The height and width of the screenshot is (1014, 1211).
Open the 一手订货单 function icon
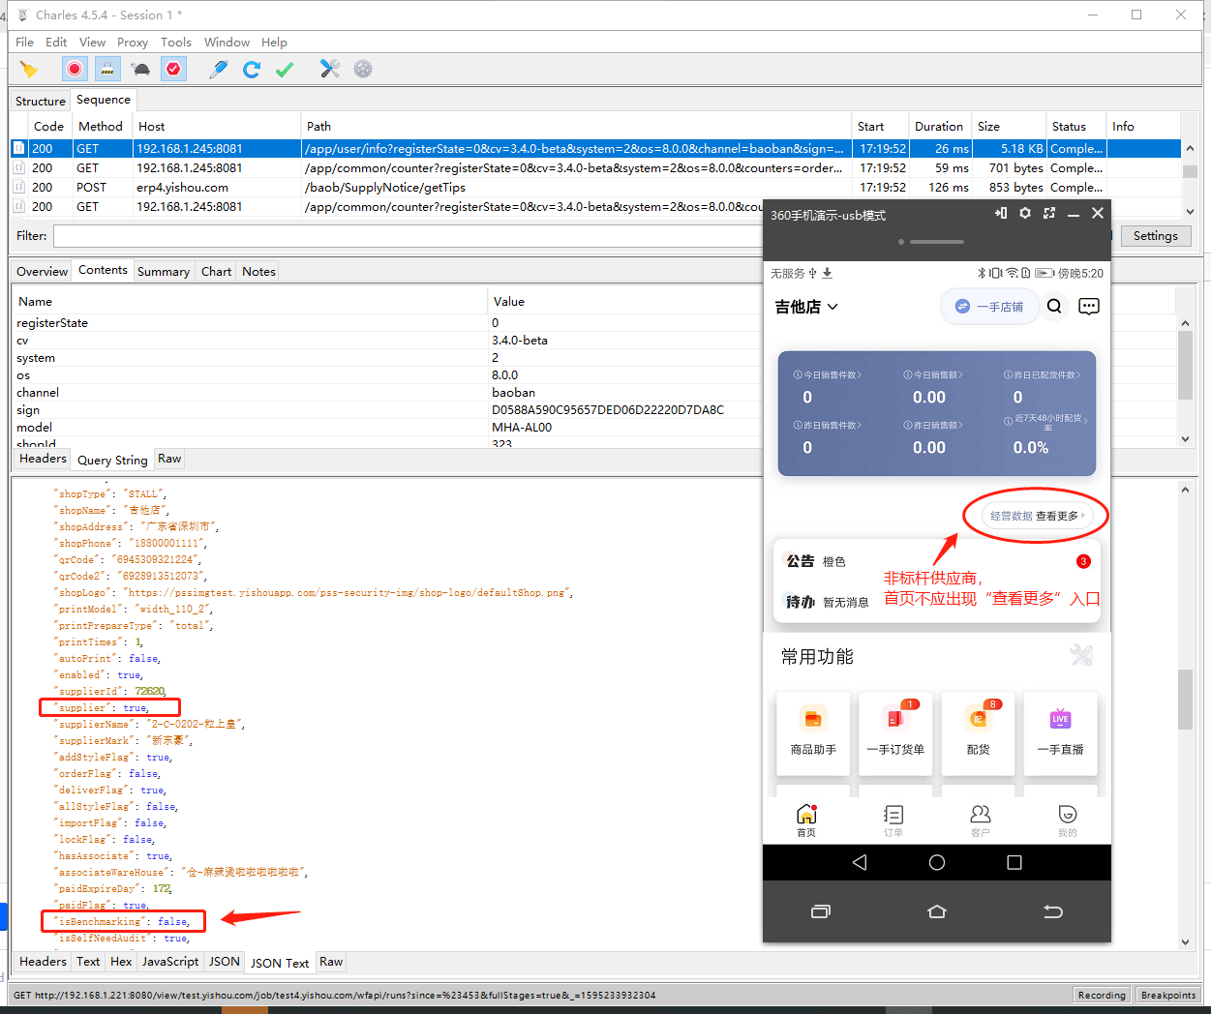[x=895, y=732]
